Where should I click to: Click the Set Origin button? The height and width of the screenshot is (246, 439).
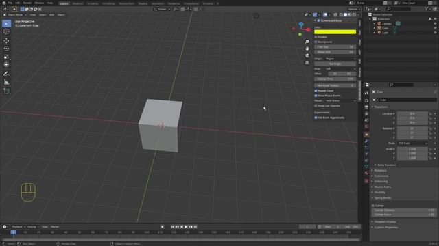click(x=335, y=64)
